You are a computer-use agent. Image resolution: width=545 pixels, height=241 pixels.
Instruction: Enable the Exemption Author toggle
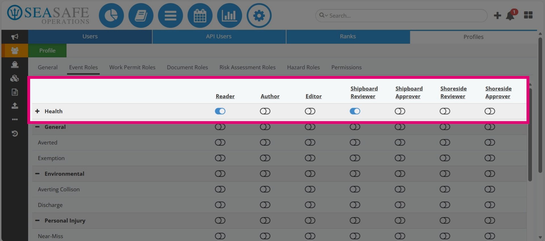265,158
